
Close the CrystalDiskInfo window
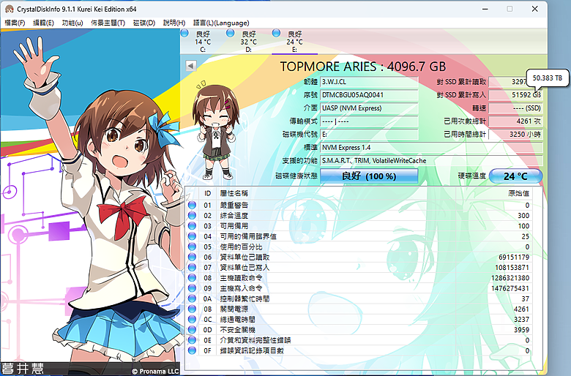click(534, 9)
